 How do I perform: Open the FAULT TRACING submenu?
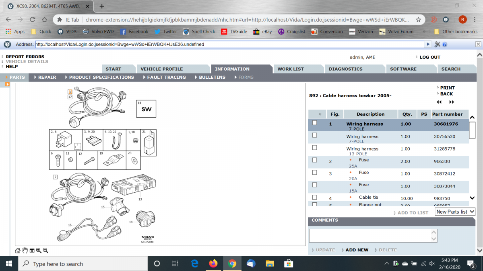166,77
